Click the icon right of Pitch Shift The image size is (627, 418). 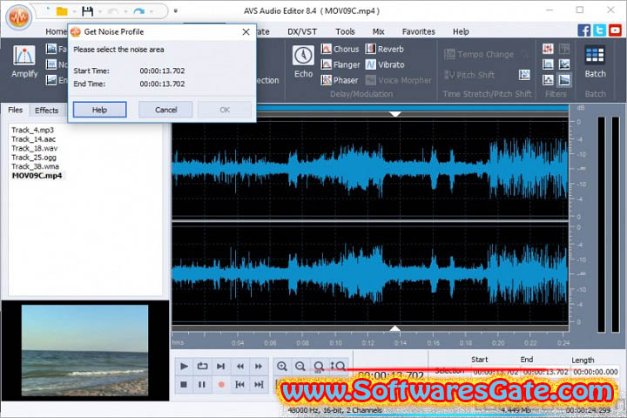[524, 74]
